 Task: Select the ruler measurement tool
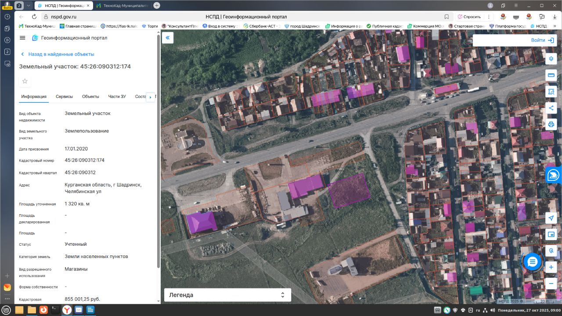[x=551, y=75]
